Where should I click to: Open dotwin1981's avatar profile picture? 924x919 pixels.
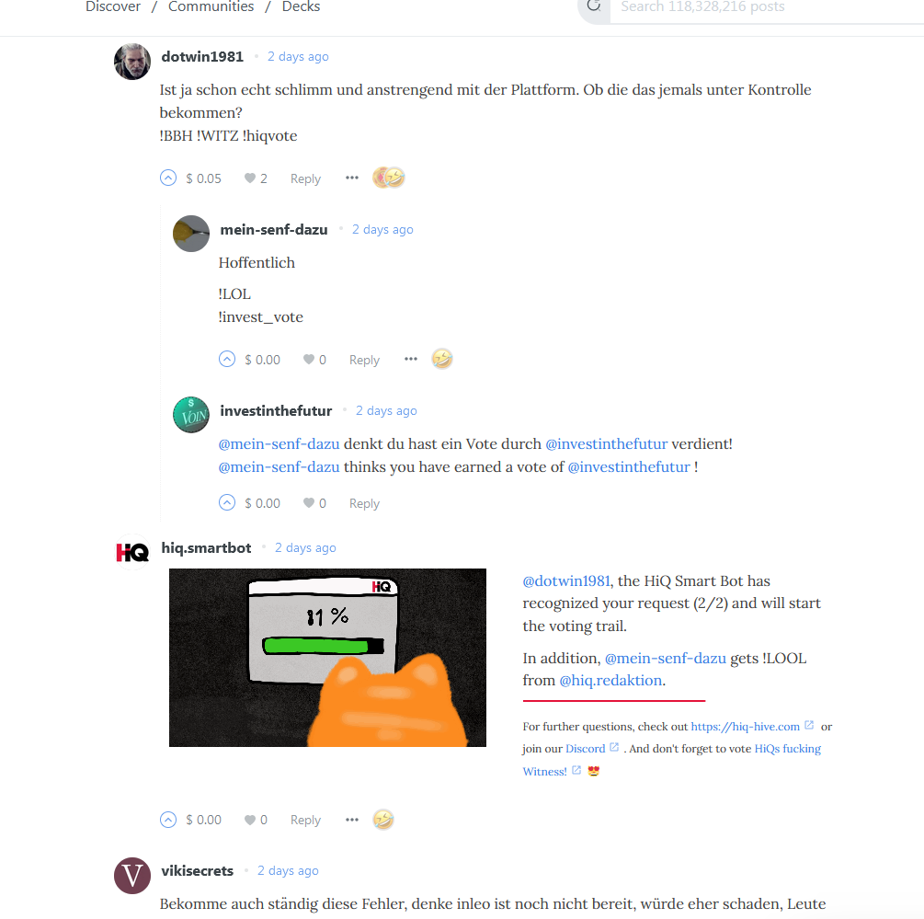click(x=132, y=62)
